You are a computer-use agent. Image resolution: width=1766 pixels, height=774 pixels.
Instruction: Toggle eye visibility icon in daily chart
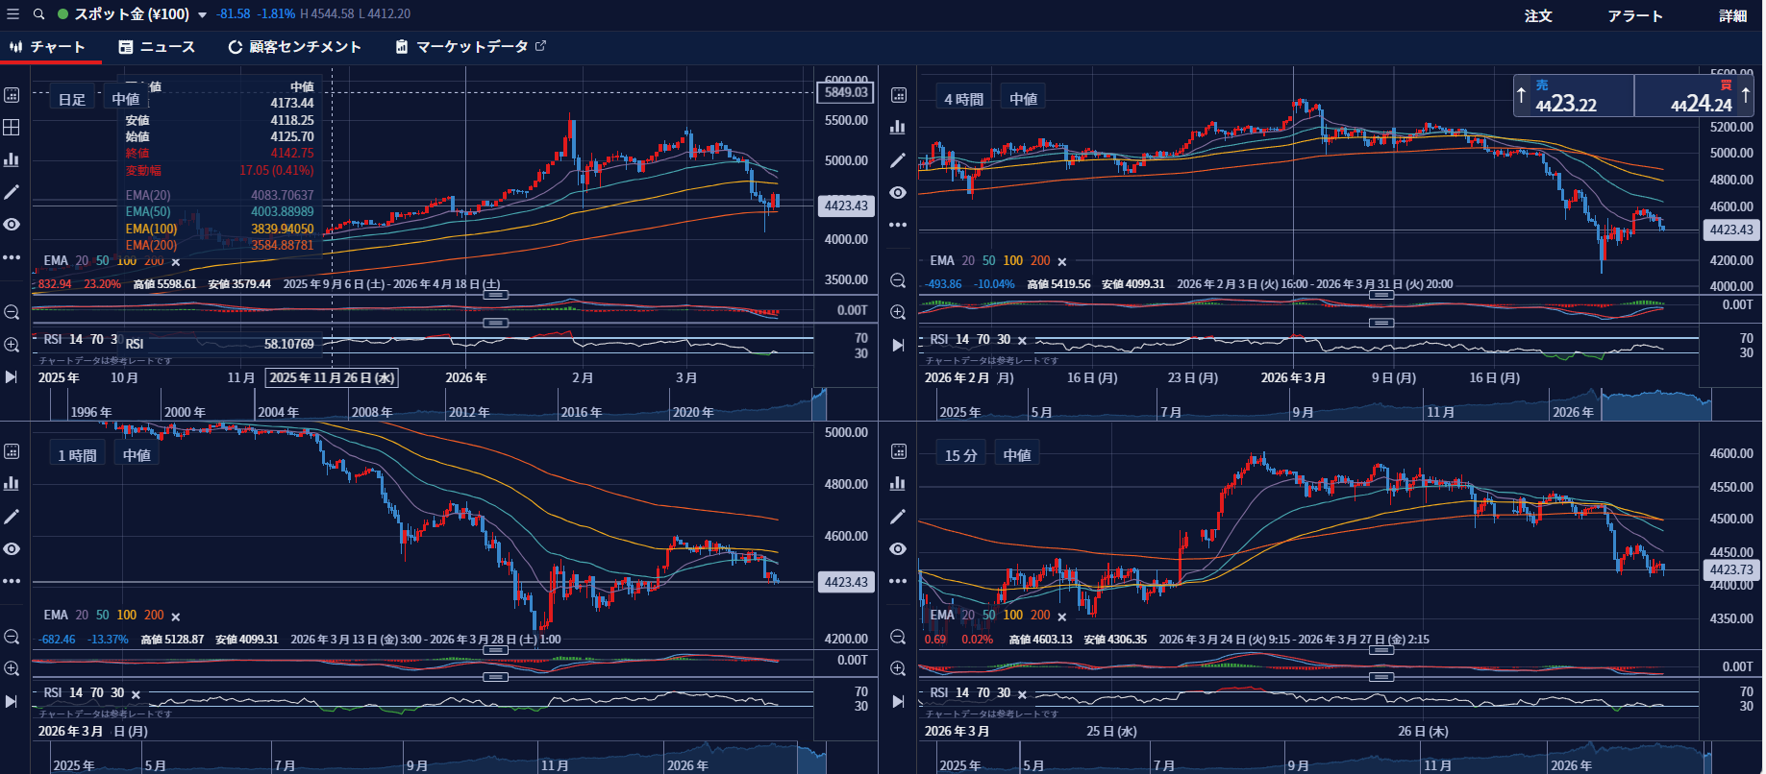coord(12,225)
